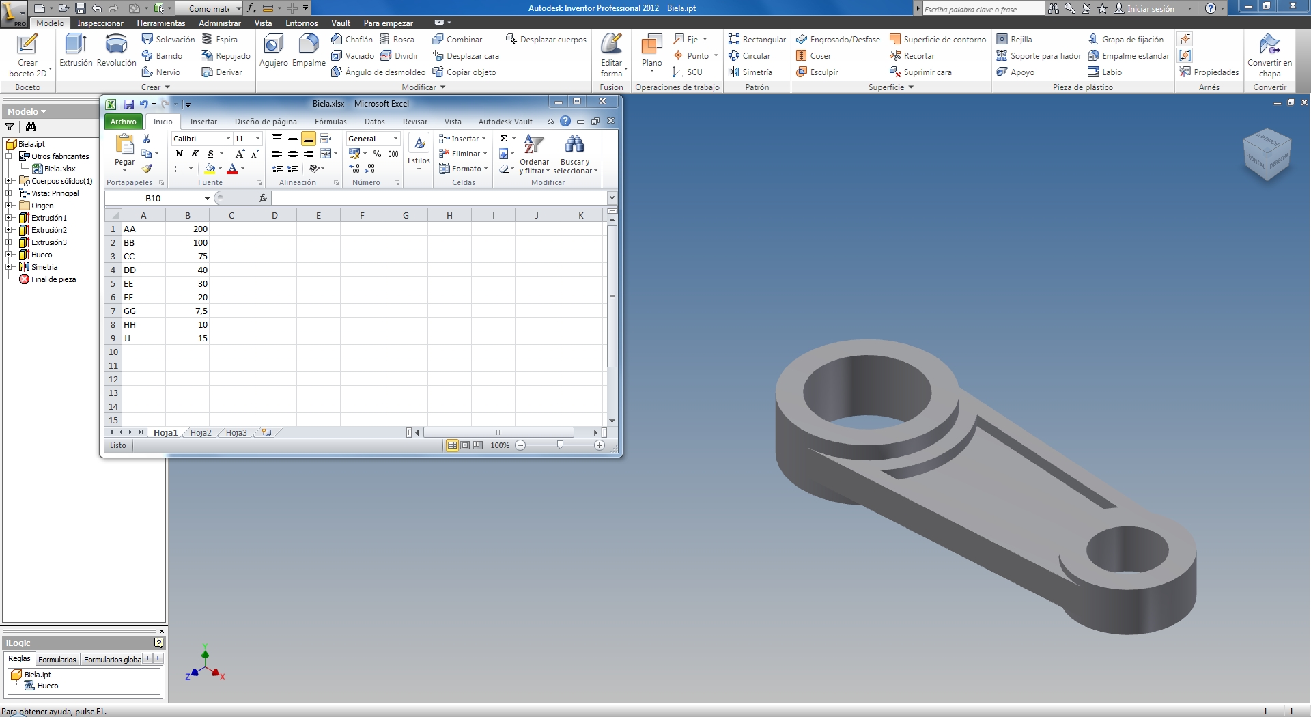Click the Esculpir surface tool
This screenshot has height=717, width=1311.
[817, 72]
